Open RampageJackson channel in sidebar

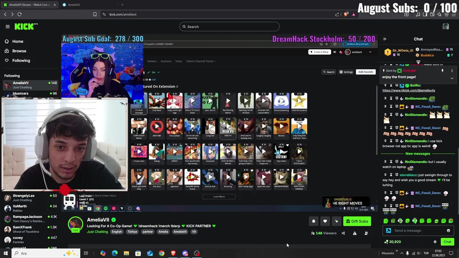30,219
